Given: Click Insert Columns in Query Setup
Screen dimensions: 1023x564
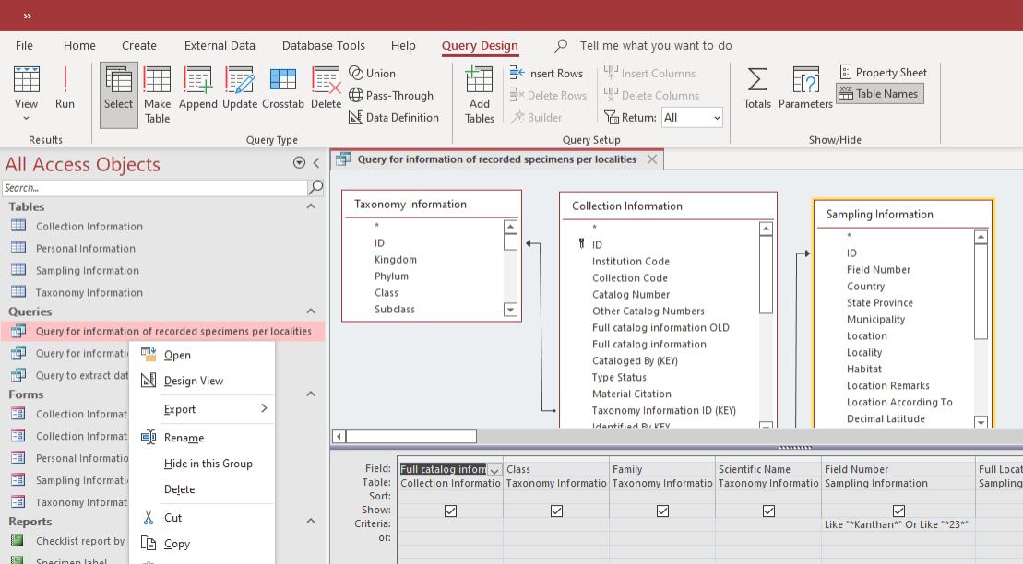Looking at the screenshot, I should point(649,73).
